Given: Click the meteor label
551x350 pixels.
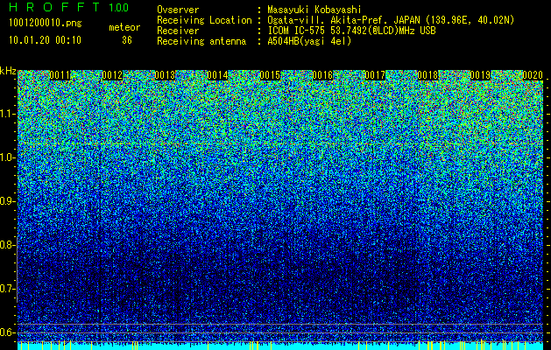Looking at the screenshot, I should point(124,27).
